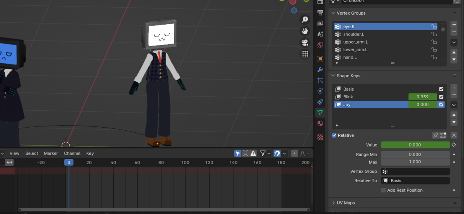Viewport: 464px width, 214px height.
Task: Open the Object Data (green triangle) tab
Action: pos(320,113)
